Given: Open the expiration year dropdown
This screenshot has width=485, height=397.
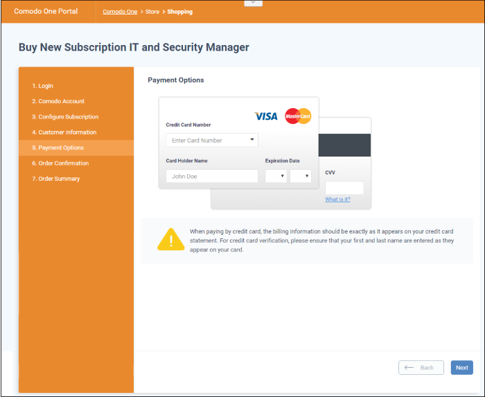Looking at the screenshot, I should coord(301,176).
